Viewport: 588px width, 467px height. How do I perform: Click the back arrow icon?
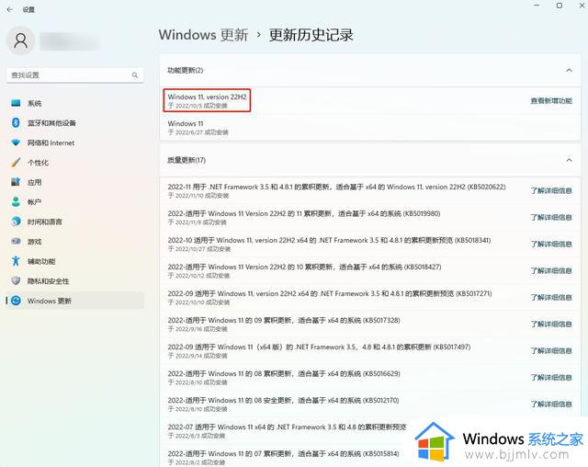pos(10,10)
